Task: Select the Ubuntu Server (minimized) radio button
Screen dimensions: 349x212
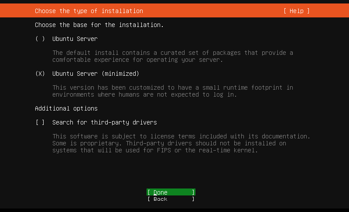Action: tap(40, 74)
